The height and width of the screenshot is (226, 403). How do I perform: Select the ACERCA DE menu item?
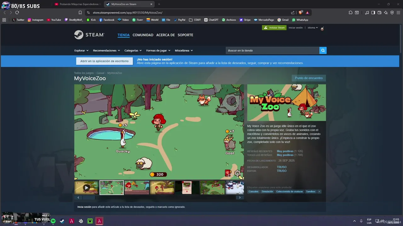click(165, 35)
